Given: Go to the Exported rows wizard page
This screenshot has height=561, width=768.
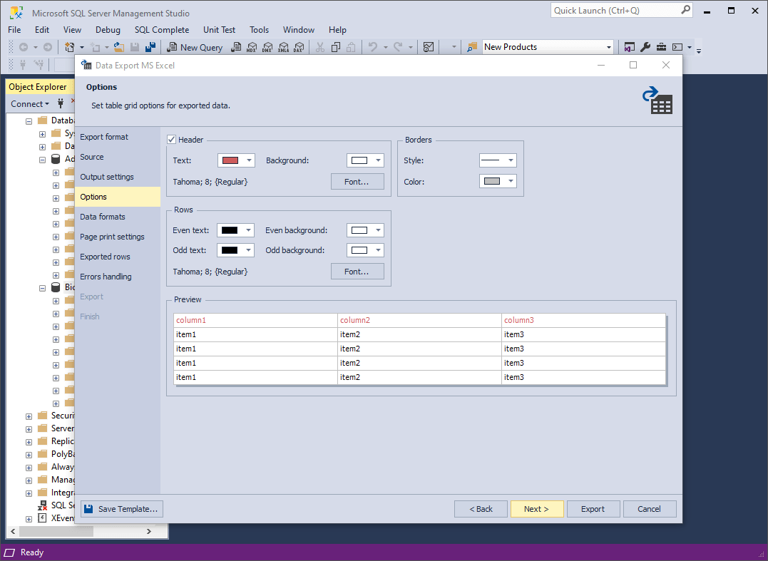Looking at the screenshot, I should coord(118,257).
